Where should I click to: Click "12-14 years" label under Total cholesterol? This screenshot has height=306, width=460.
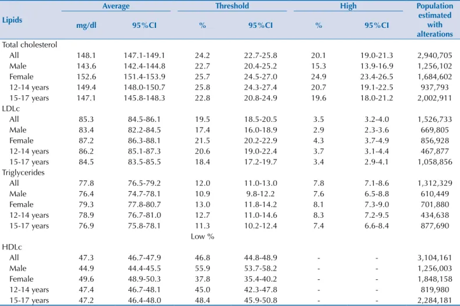coord(29,88)
